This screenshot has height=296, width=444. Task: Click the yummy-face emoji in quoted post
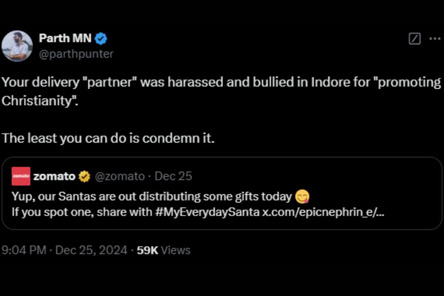(302, 197)
